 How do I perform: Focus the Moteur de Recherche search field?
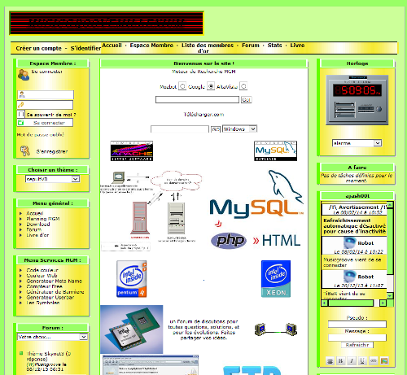click(197, 99)
